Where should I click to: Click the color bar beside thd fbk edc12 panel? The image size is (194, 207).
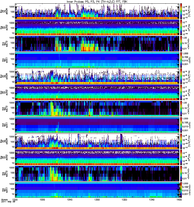[181, 109]
